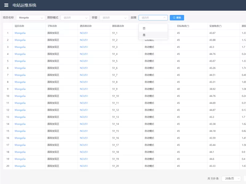Click the 实测角度 column header
The image size is (246, 184).
tap(215, 26)
